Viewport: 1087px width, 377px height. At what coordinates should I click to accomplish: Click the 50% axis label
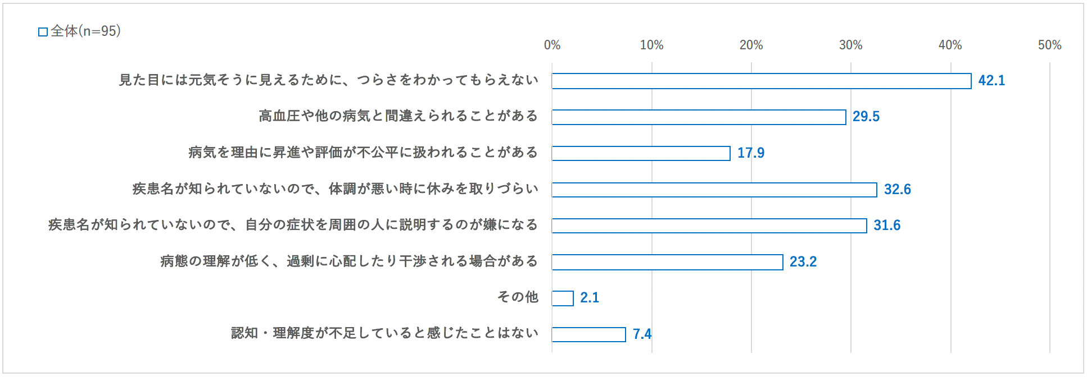tap(1049, 45)
